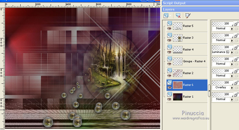The height and width of the screenshot is (130, 239).
Task: Click the opacity slider of Raster 2
Action: [223, 71]
